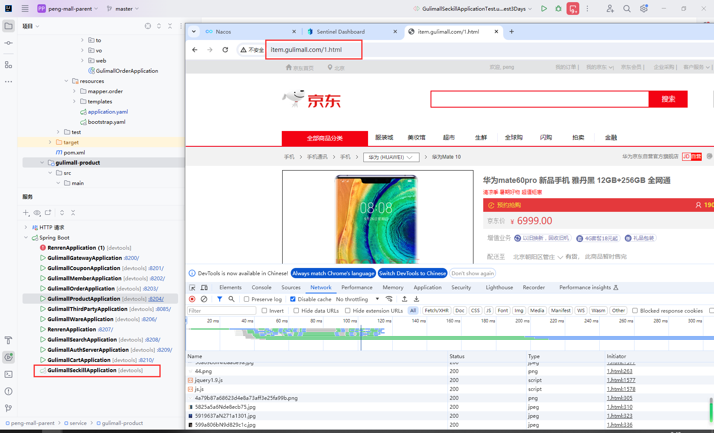Open the :8204/ link of GulimallProductApplication
Screen dimensions: 714x433
(x=156, y=299)
